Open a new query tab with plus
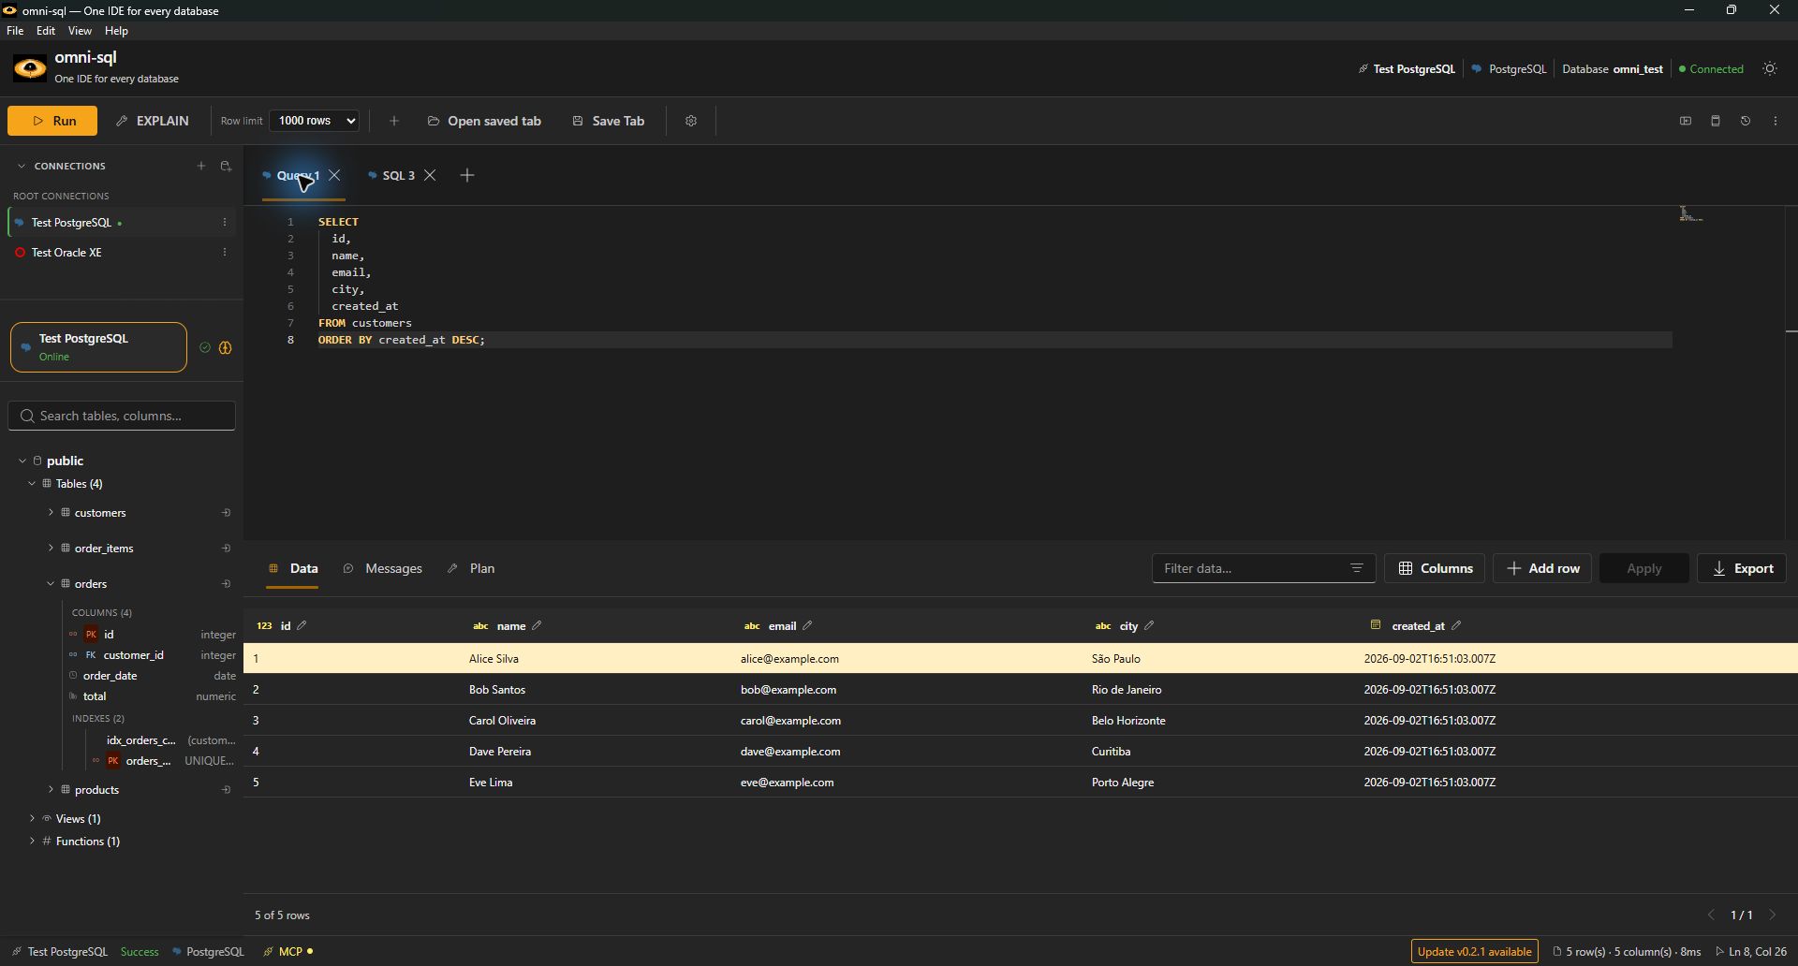 467,175
